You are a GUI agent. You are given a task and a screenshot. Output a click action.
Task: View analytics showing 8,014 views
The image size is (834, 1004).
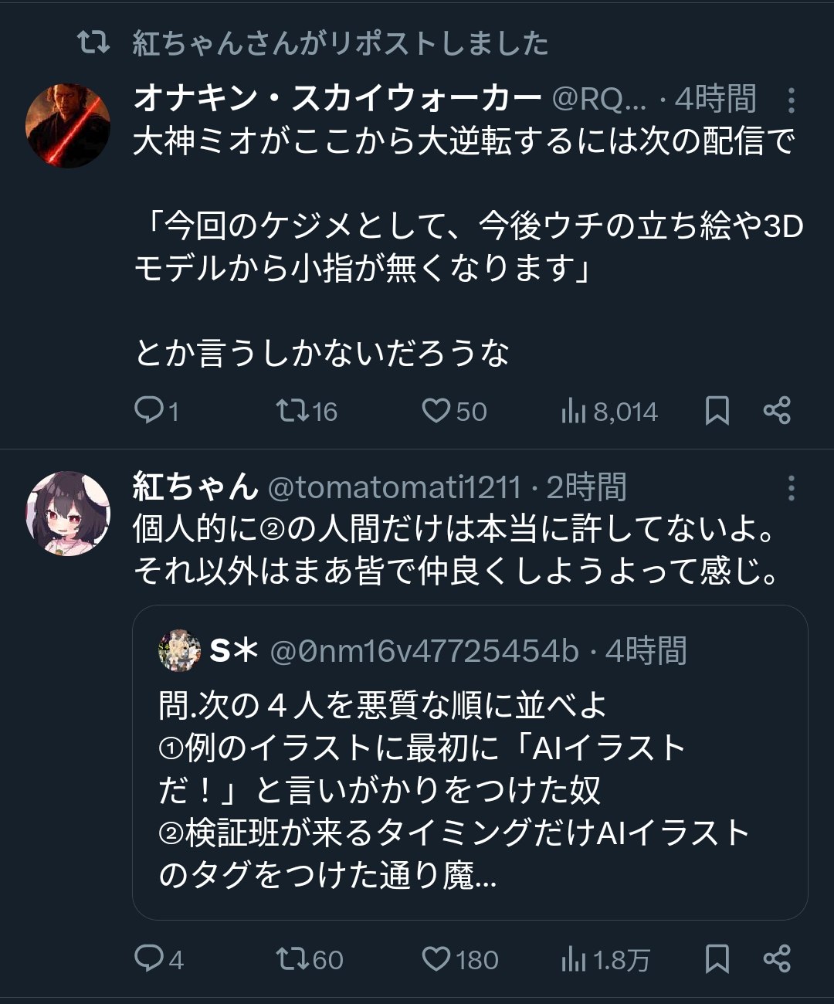click(x=574, y=412)
